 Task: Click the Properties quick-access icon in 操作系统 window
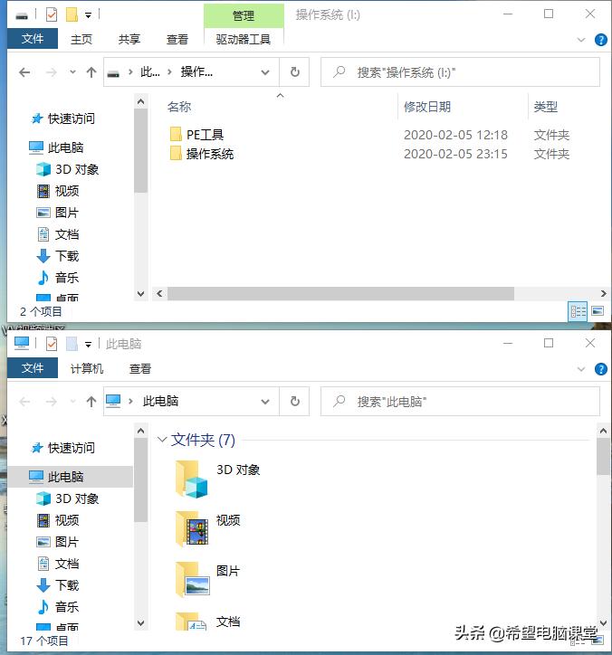52,15
